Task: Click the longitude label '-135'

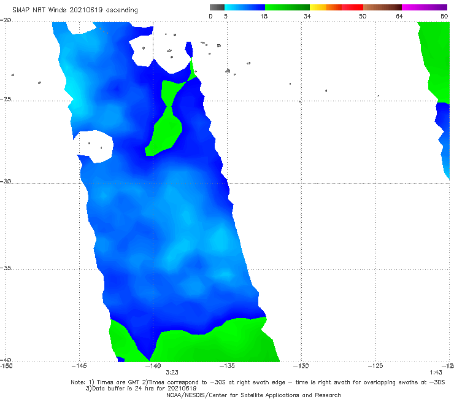Action: (x=227, y=366)
